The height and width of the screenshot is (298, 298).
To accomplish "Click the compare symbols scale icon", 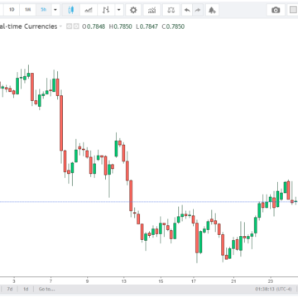I will (171, 10).
